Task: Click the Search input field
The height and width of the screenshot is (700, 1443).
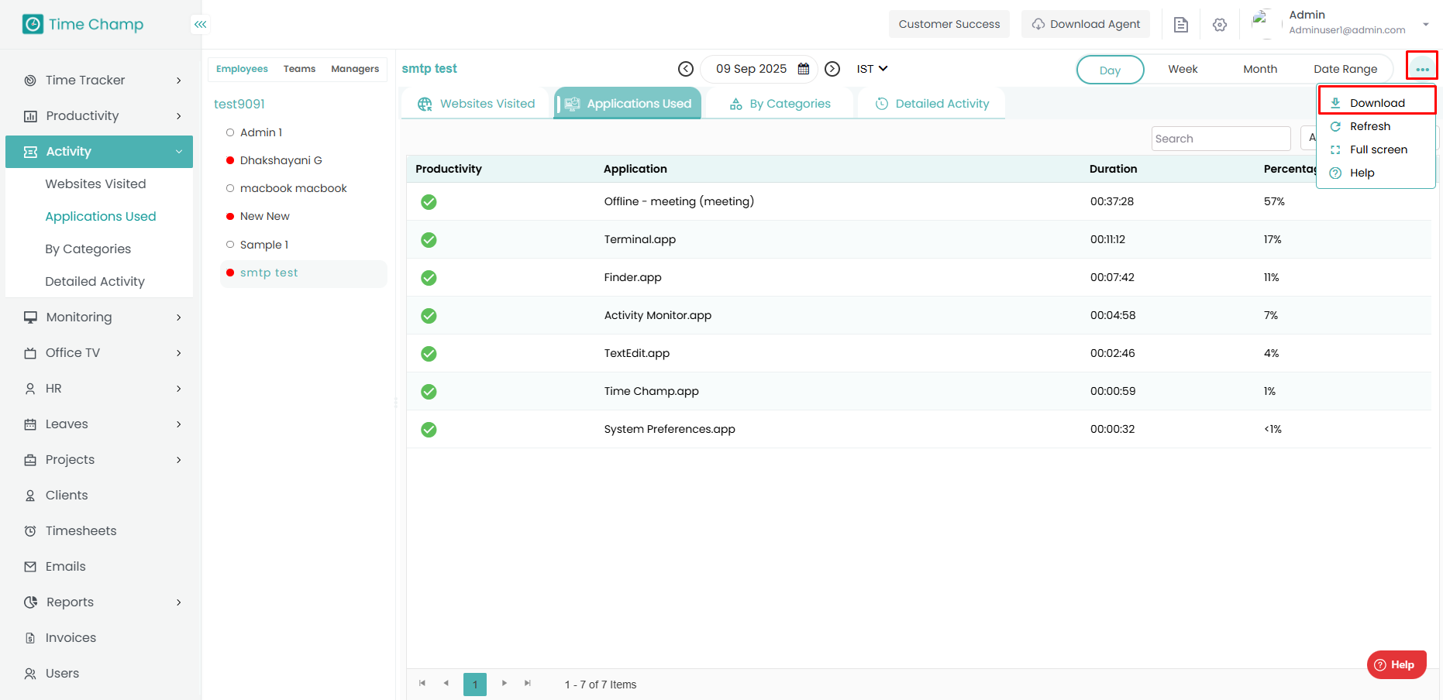Action: [1220, 139]
